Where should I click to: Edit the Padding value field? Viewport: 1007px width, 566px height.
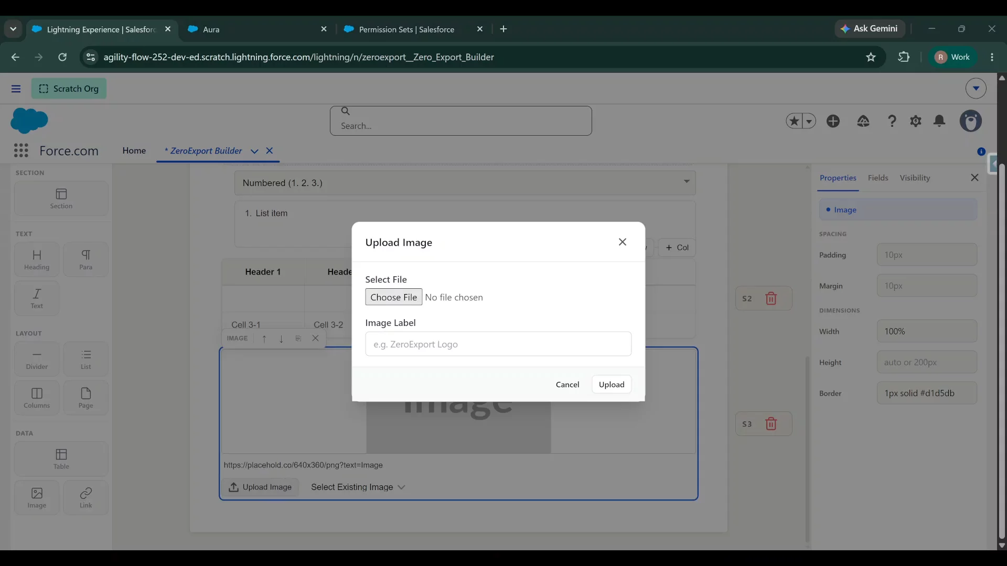pos(926,255)
